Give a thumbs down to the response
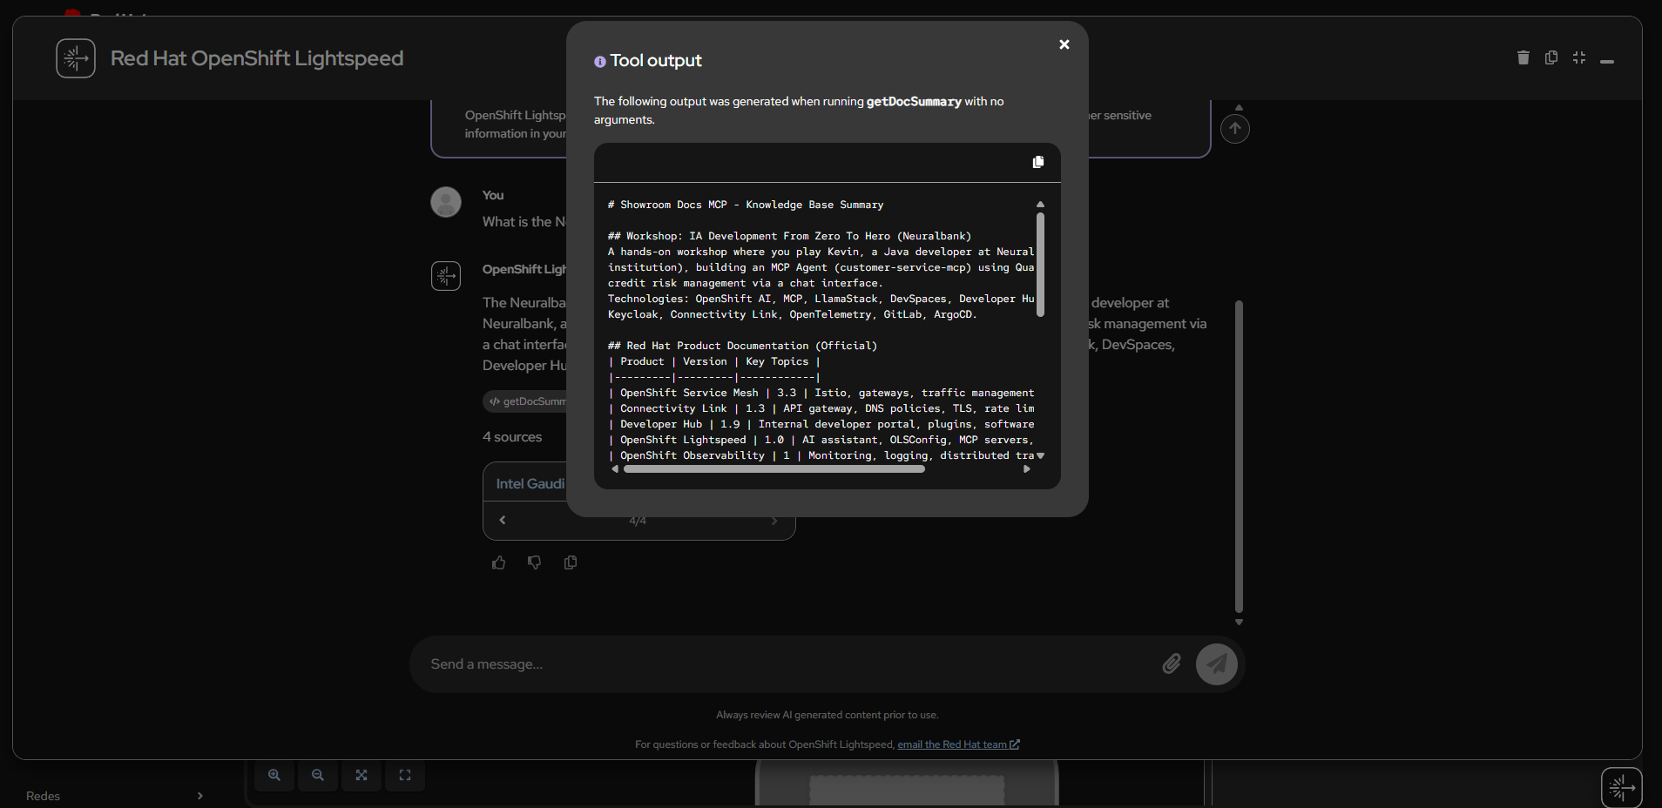 point(534,562)
